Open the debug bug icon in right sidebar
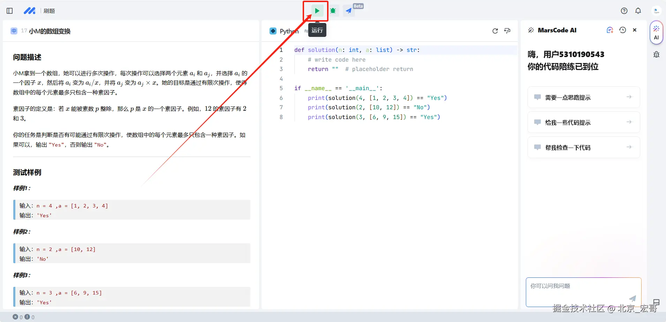 [x=656, y=54]
